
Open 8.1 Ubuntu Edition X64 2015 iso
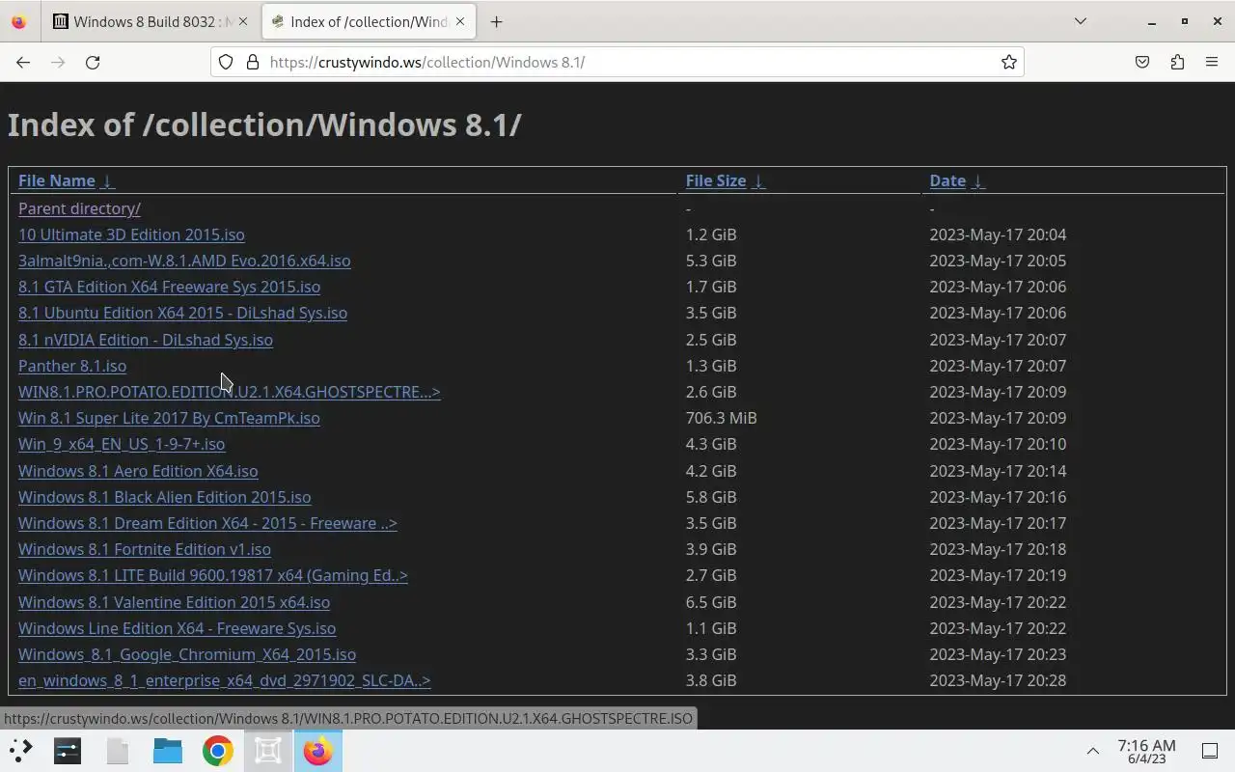pyautogui.click(x=182, y=313)
